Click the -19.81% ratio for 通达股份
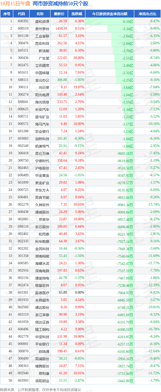The height and width of the screenshot is (392, 161). [153, 307]
